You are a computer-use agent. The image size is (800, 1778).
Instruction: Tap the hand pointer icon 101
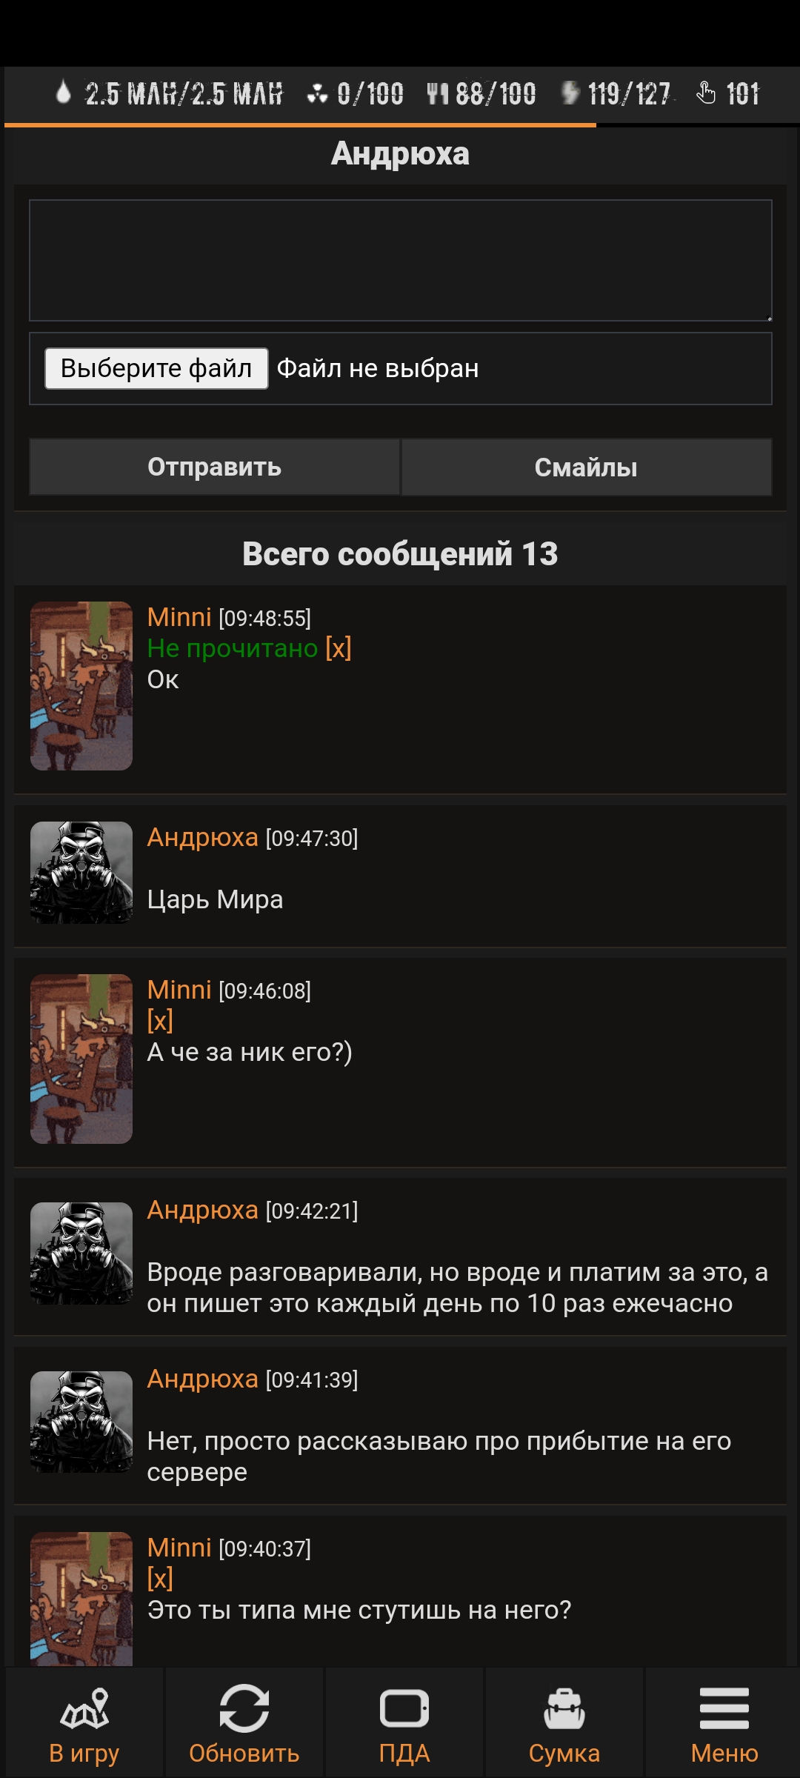(706, 93)
